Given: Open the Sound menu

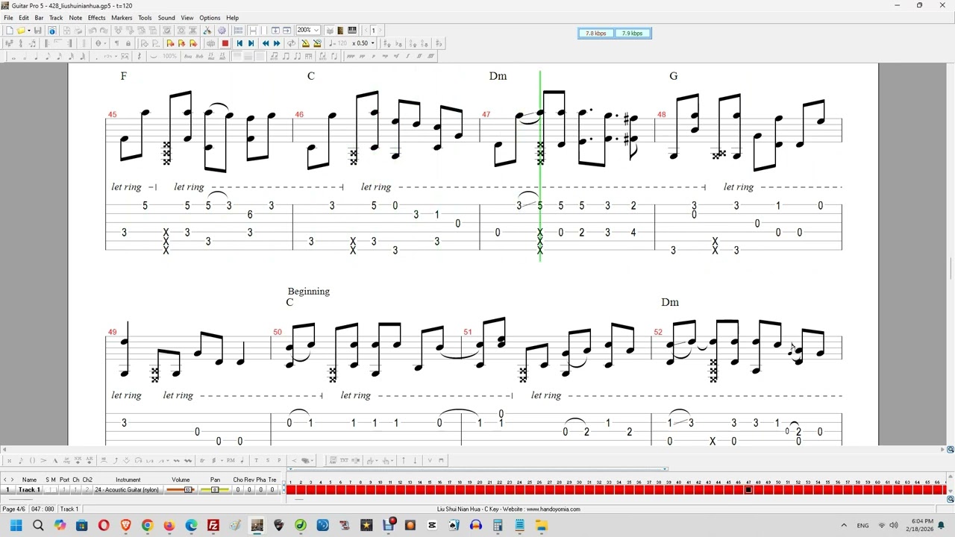Looking at the screenshot, I should coord(166,18).
